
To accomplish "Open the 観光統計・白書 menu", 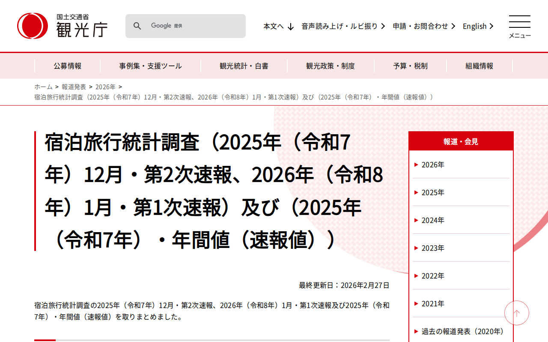I will 244,66.
